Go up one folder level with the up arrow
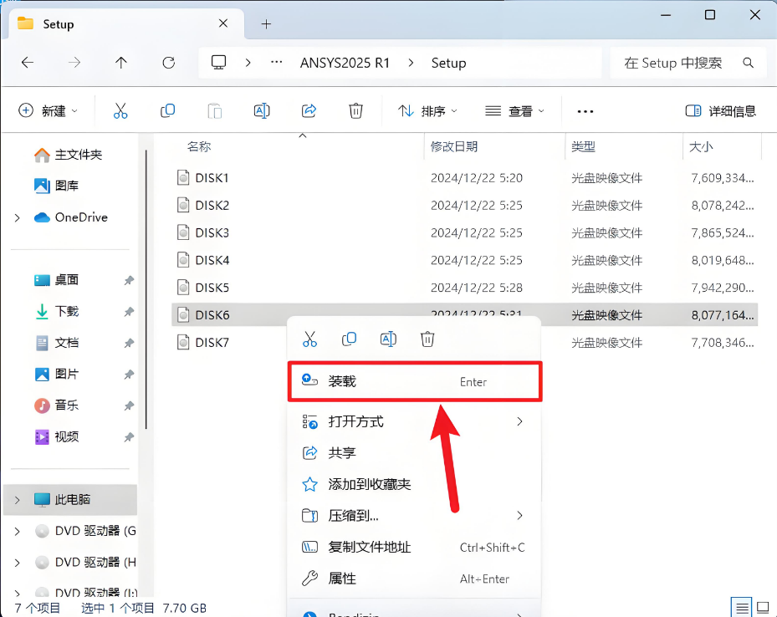 pyautogui.click(x=121, y=63)
